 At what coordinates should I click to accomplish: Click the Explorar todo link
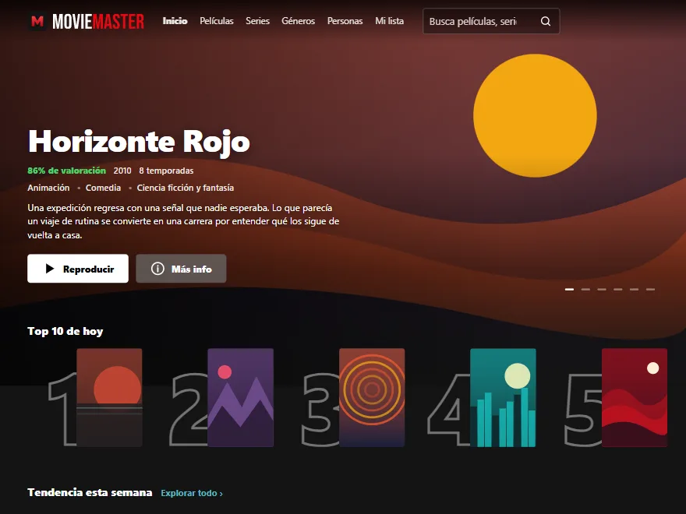pos(192,493)
